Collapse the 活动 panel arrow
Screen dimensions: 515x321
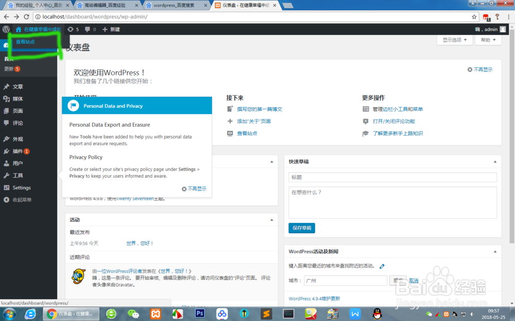271,219
